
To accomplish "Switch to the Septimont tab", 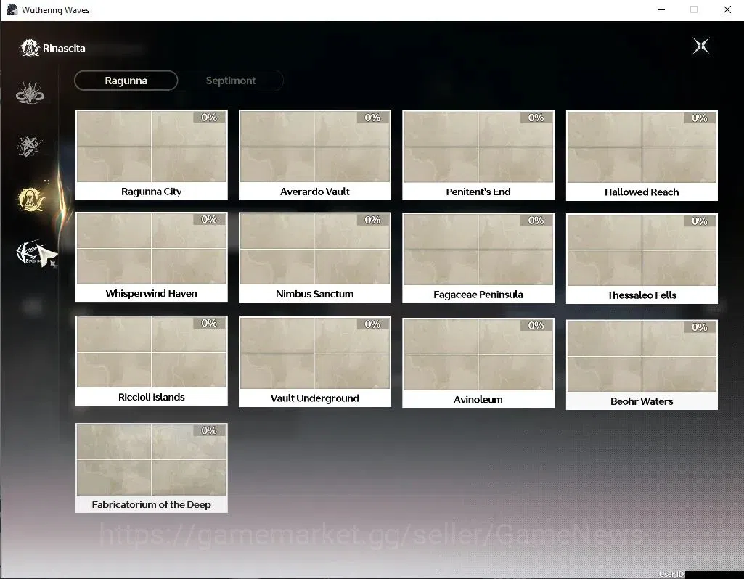I will (x=231, y=81).
